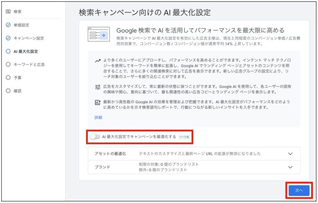Select the キーワードと広告 step circle
Screen dimensions: 318x203
coord(8,65)
